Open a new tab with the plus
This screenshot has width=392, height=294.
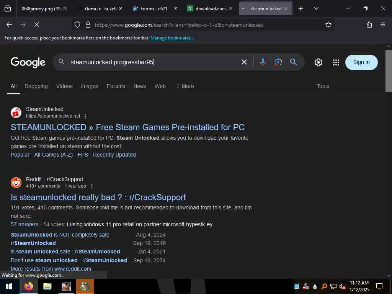[x=301, y=9]
